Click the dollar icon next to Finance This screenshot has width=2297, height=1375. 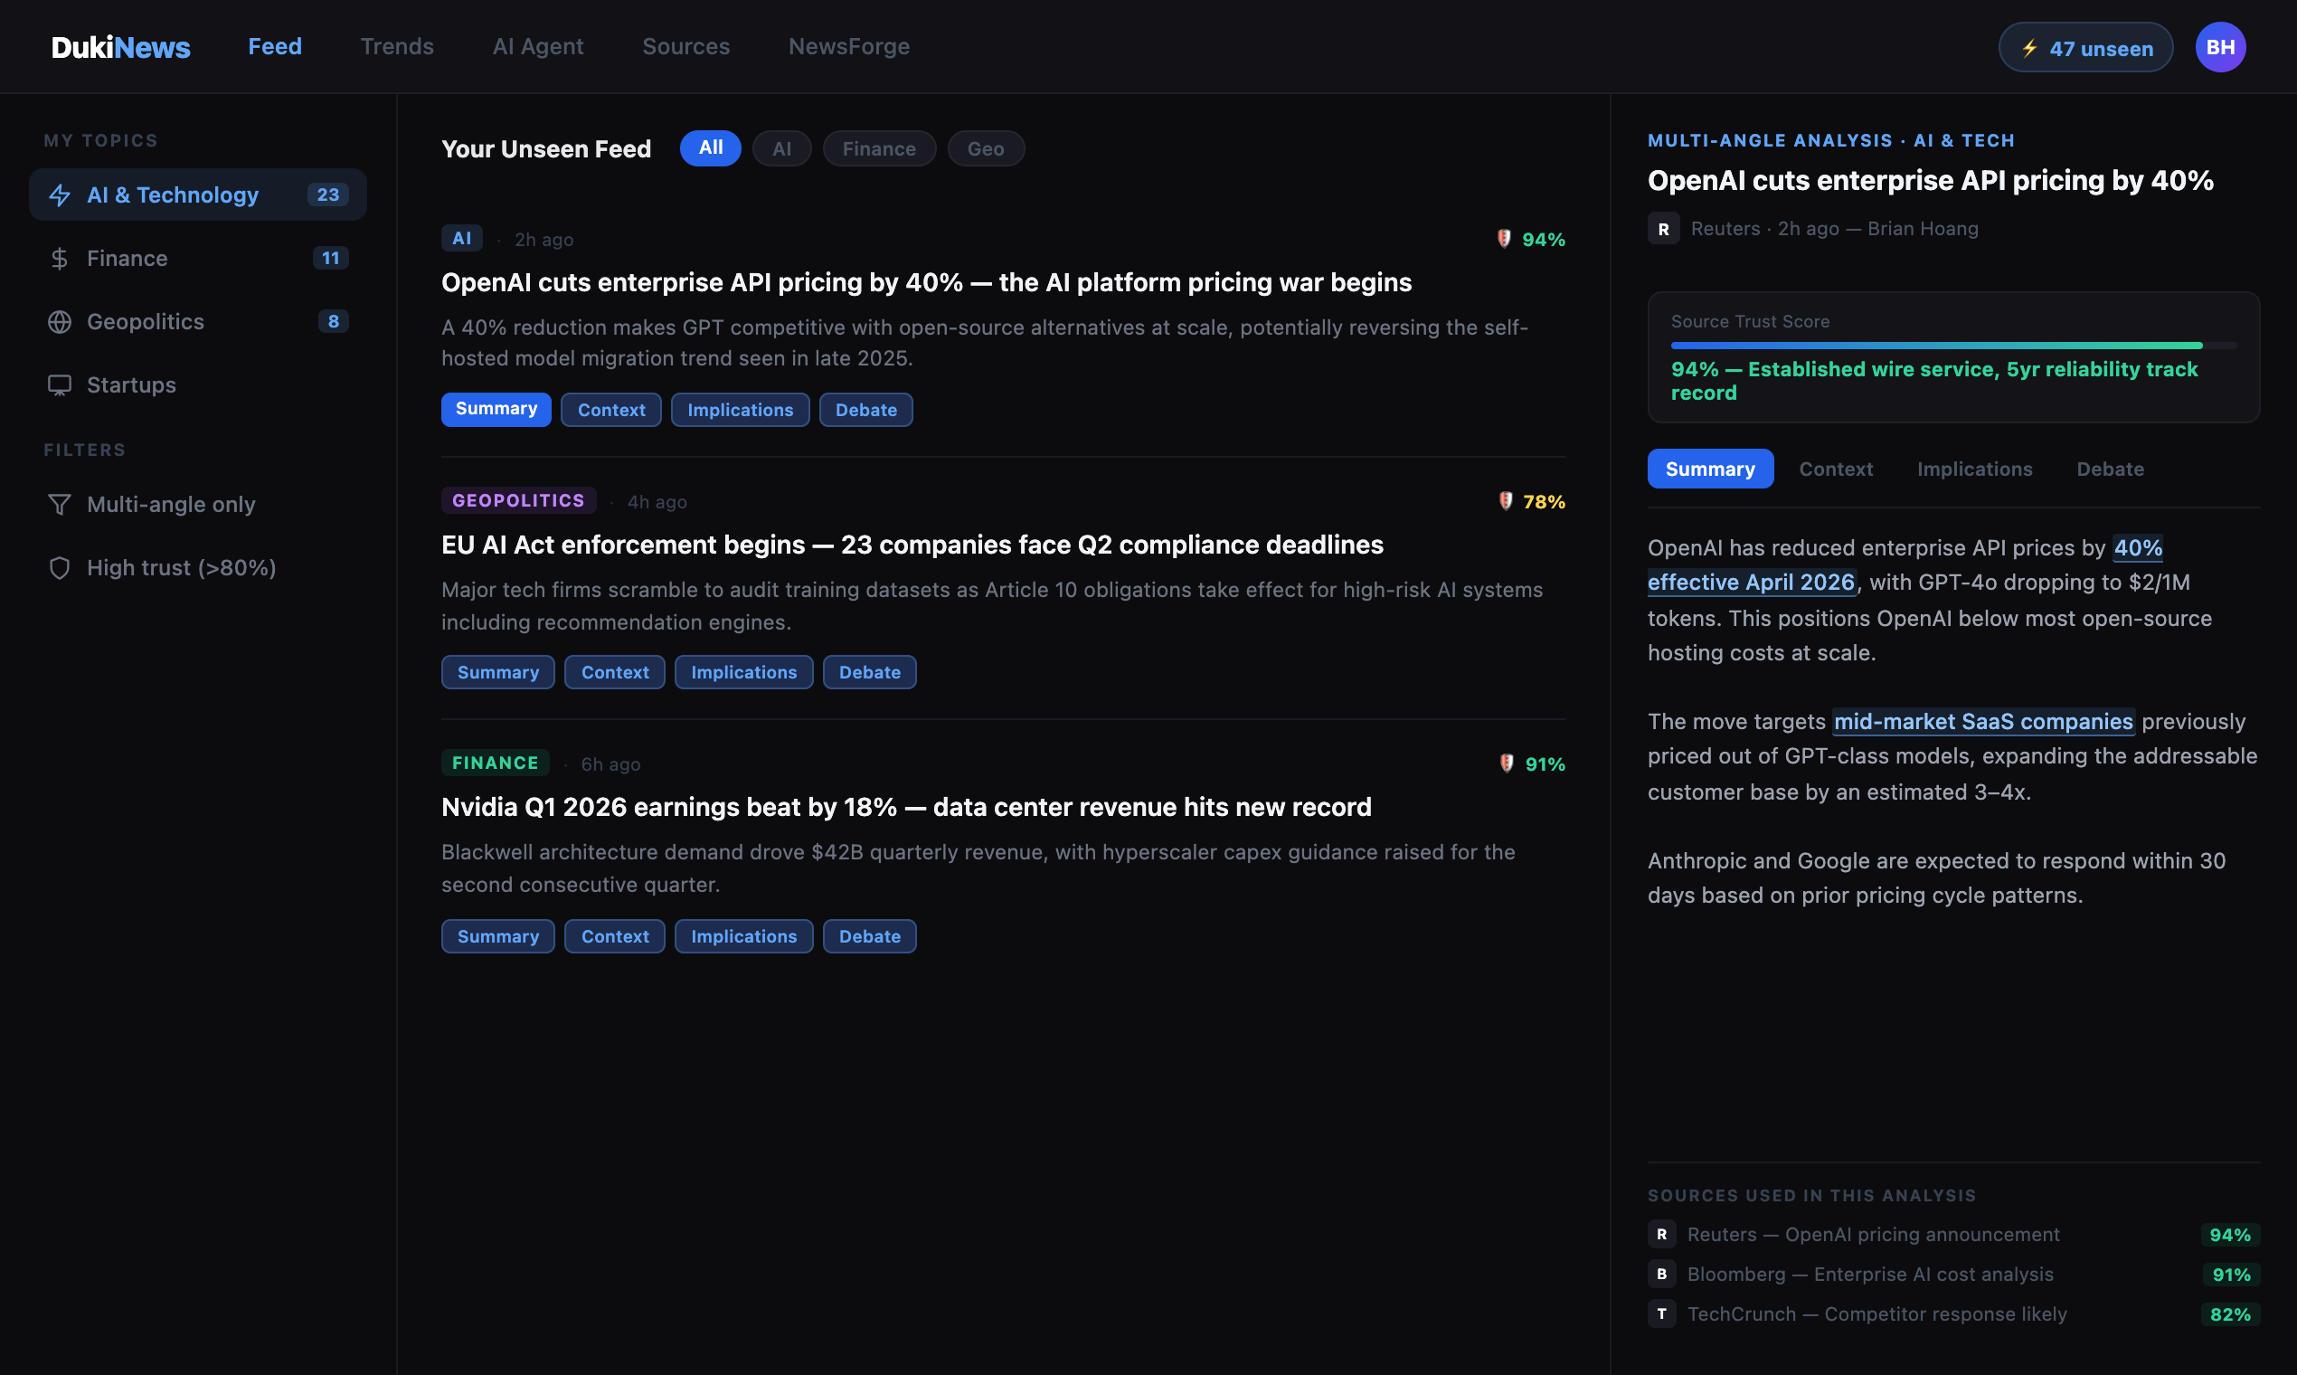click(x=61, y=259)
